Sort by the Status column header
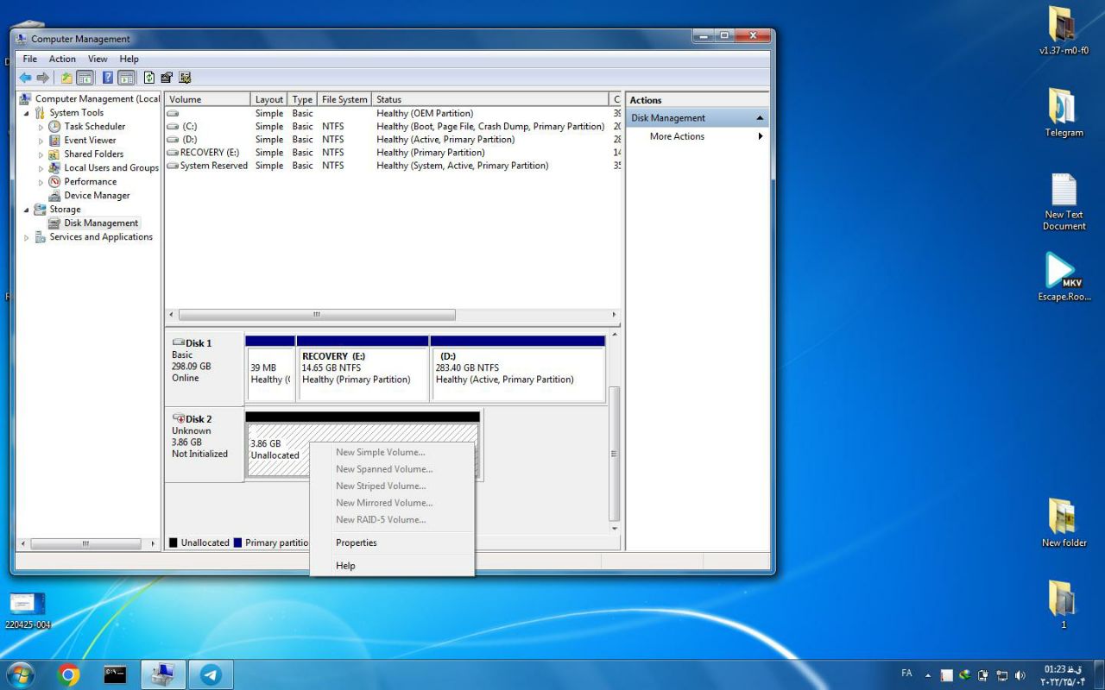This screenshot has width=1105, height=690. pyautogui.click(x=490, y=99)
